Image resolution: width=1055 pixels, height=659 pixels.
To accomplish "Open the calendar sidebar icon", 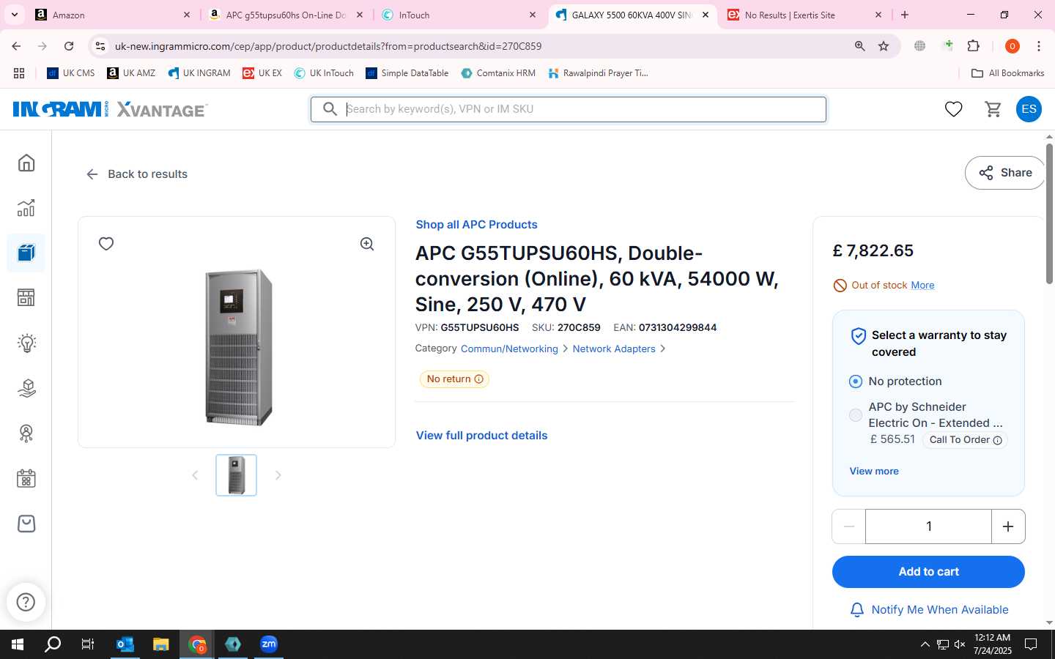I will (x=26, y=479).
